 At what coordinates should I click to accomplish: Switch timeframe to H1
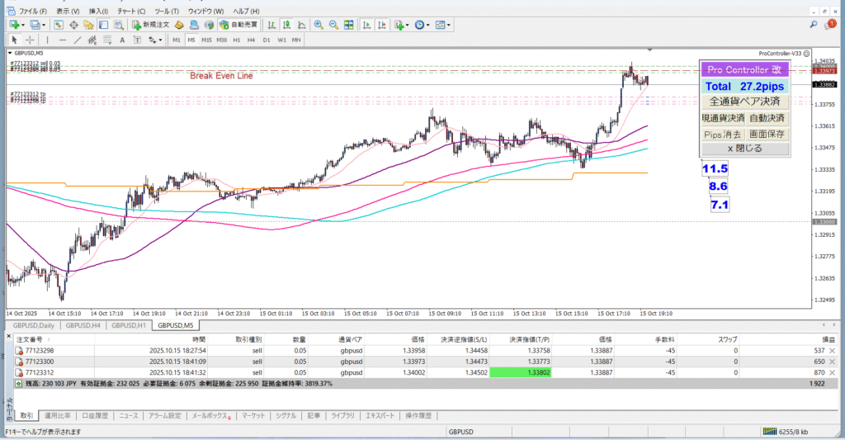[236, 40]
